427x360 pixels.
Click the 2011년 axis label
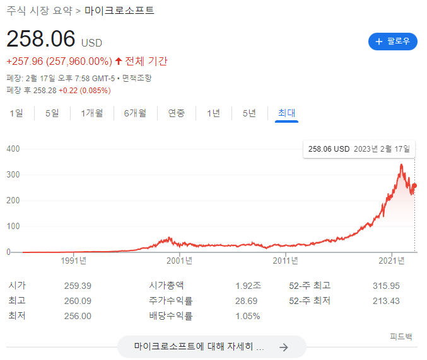pyautogui.click(x=285, y=261)
